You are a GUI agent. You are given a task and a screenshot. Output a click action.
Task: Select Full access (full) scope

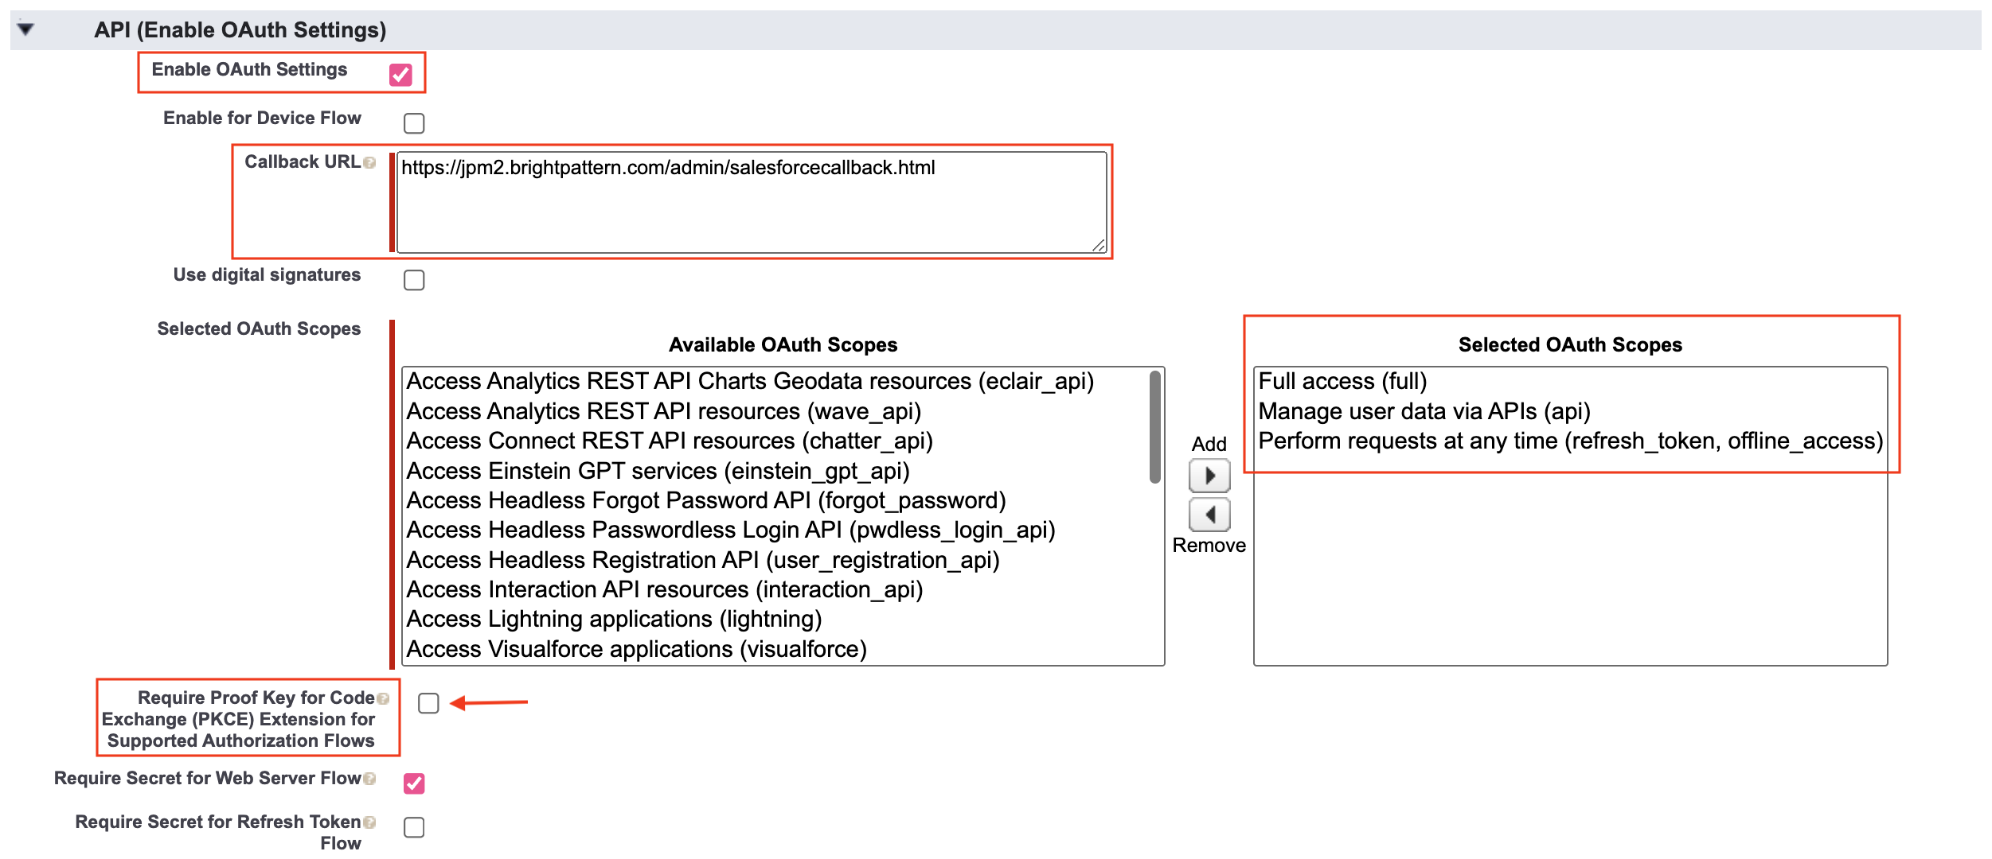point(1342,382)
